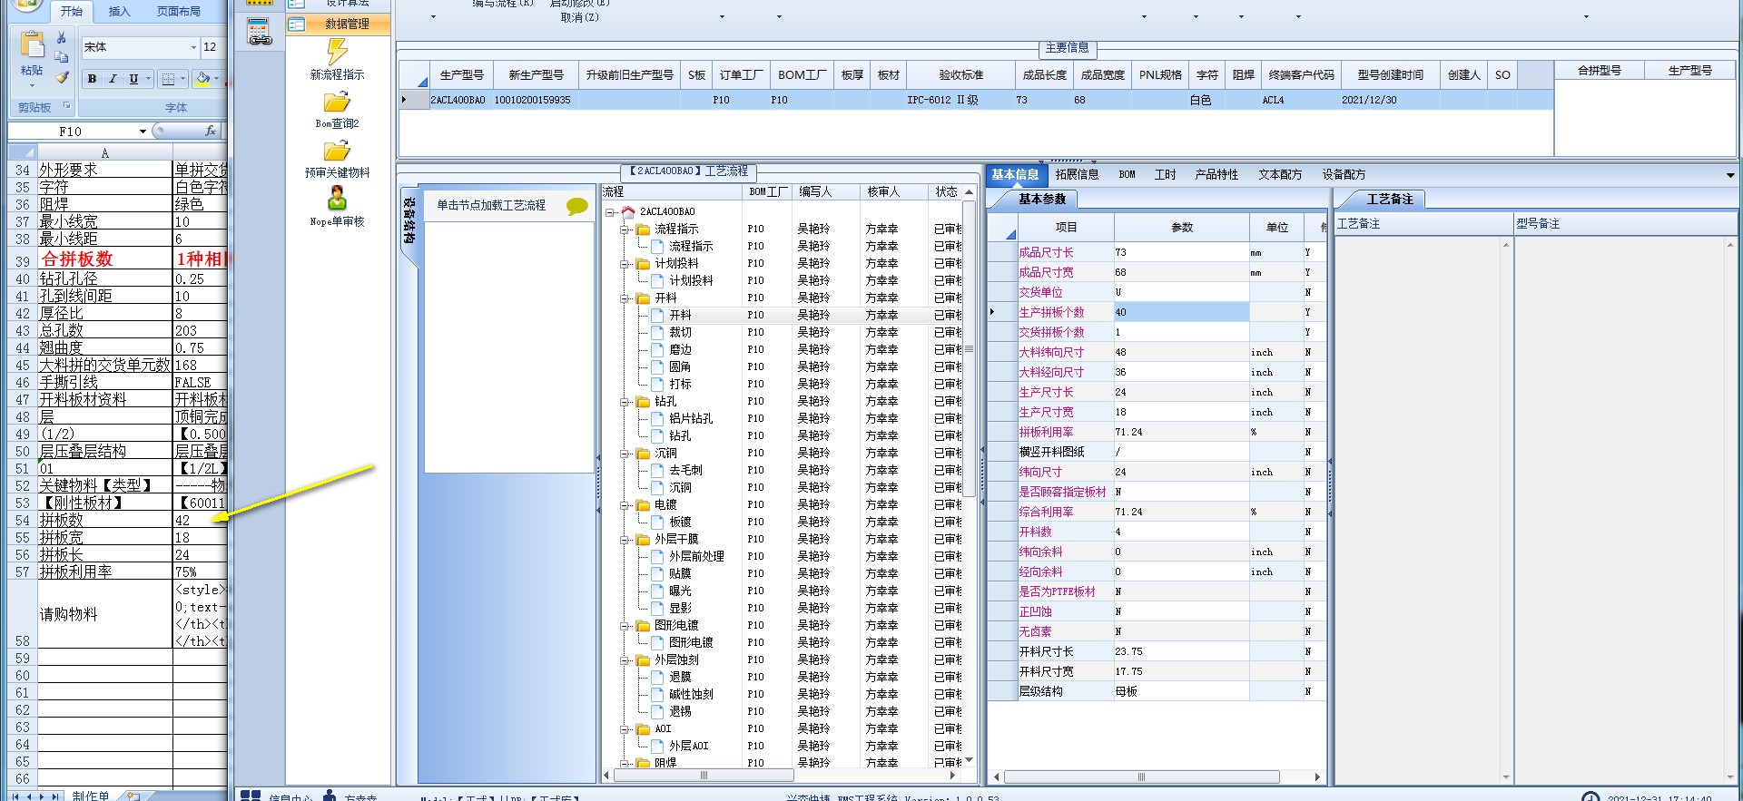The height and width of the screenshot is (801, 1743).
Task: Open the borders dropdown arrow
Action: click(x=182, y=79)
